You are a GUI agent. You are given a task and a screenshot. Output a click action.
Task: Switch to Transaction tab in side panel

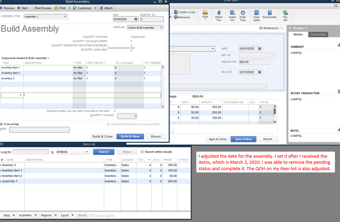(318, 34)
